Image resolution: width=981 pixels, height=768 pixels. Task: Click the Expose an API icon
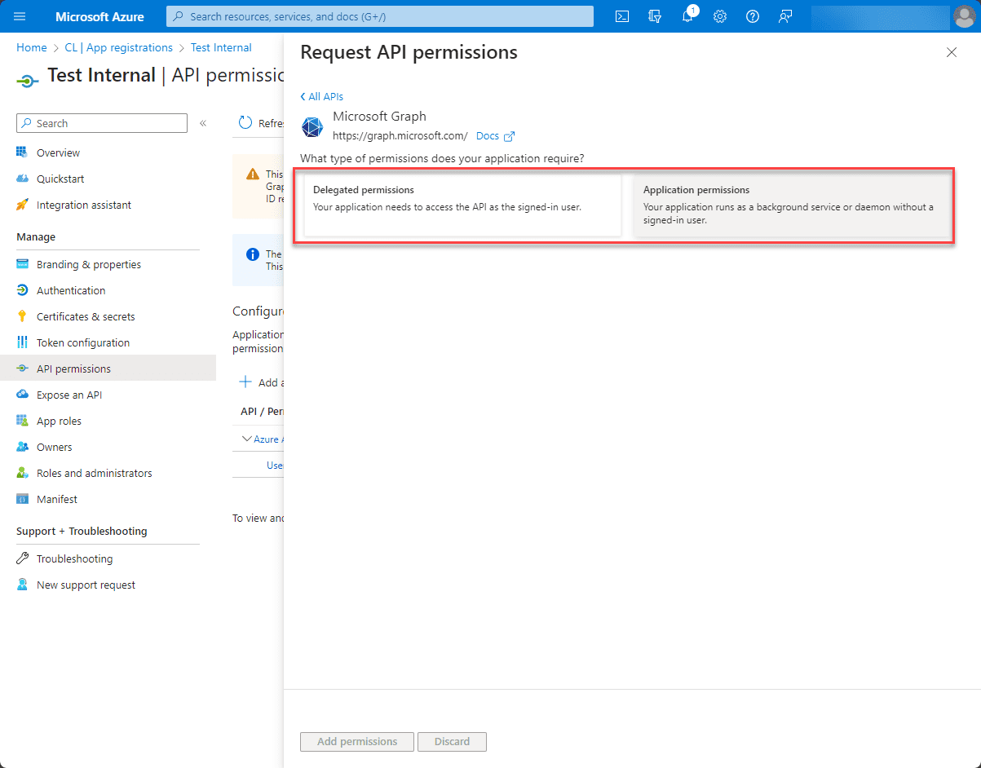coord(22,395)
